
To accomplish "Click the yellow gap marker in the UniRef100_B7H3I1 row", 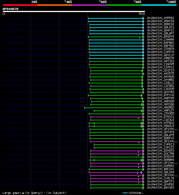I will [x=138, y=118].
